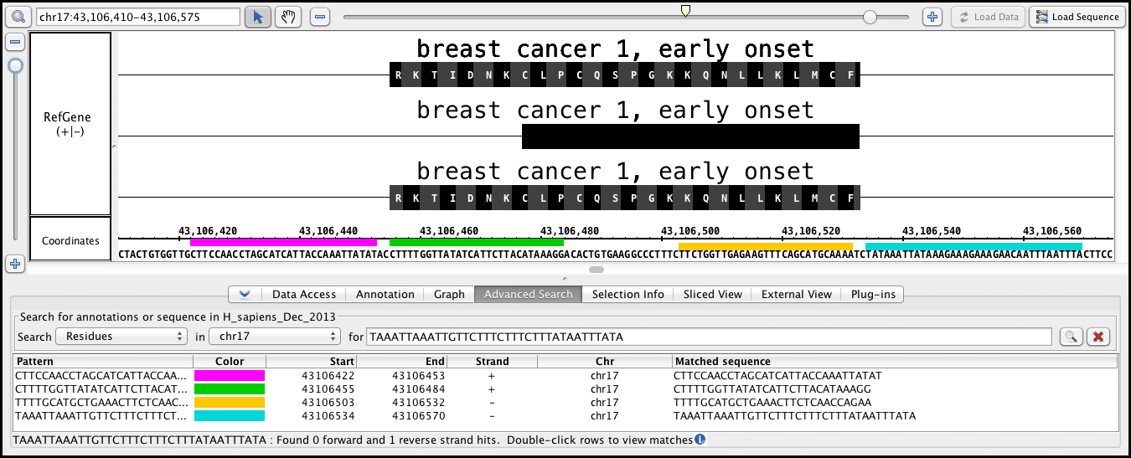Select the arrow selection tool
1131x458 pixels.
point(258,17)
